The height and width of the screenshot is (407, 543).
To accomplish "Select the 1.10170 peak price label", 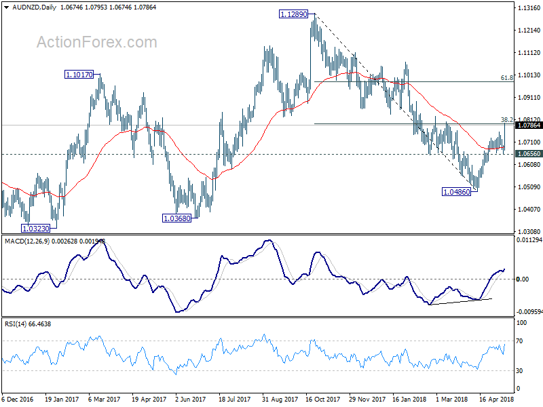I will [79, 75].
